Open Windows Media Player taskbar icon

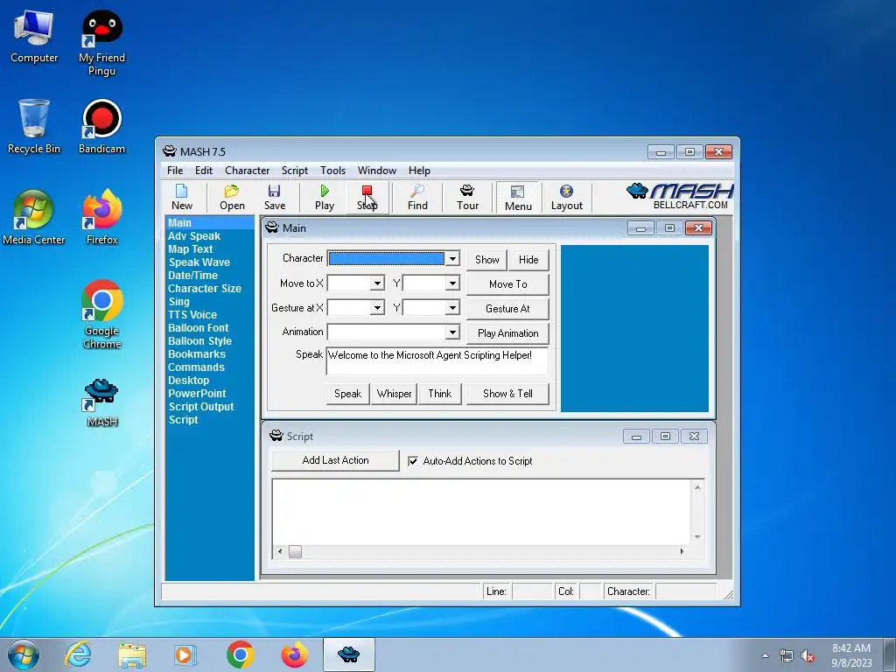[185, 654]
